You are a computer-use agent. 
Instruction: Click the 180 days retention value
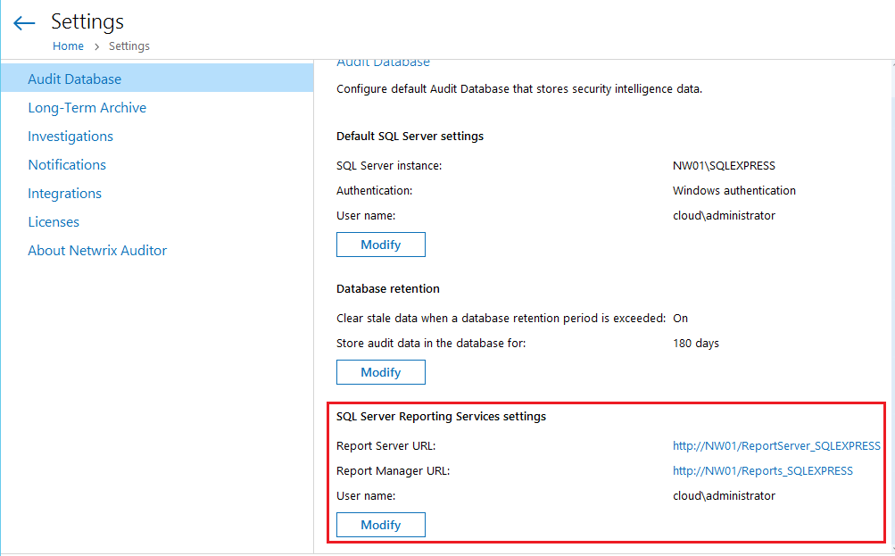(x=695, y=343)
